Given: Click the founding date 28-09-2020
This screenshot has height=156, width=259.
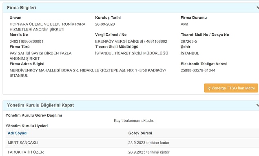Looking at the screenshot, I should [105, 24].
